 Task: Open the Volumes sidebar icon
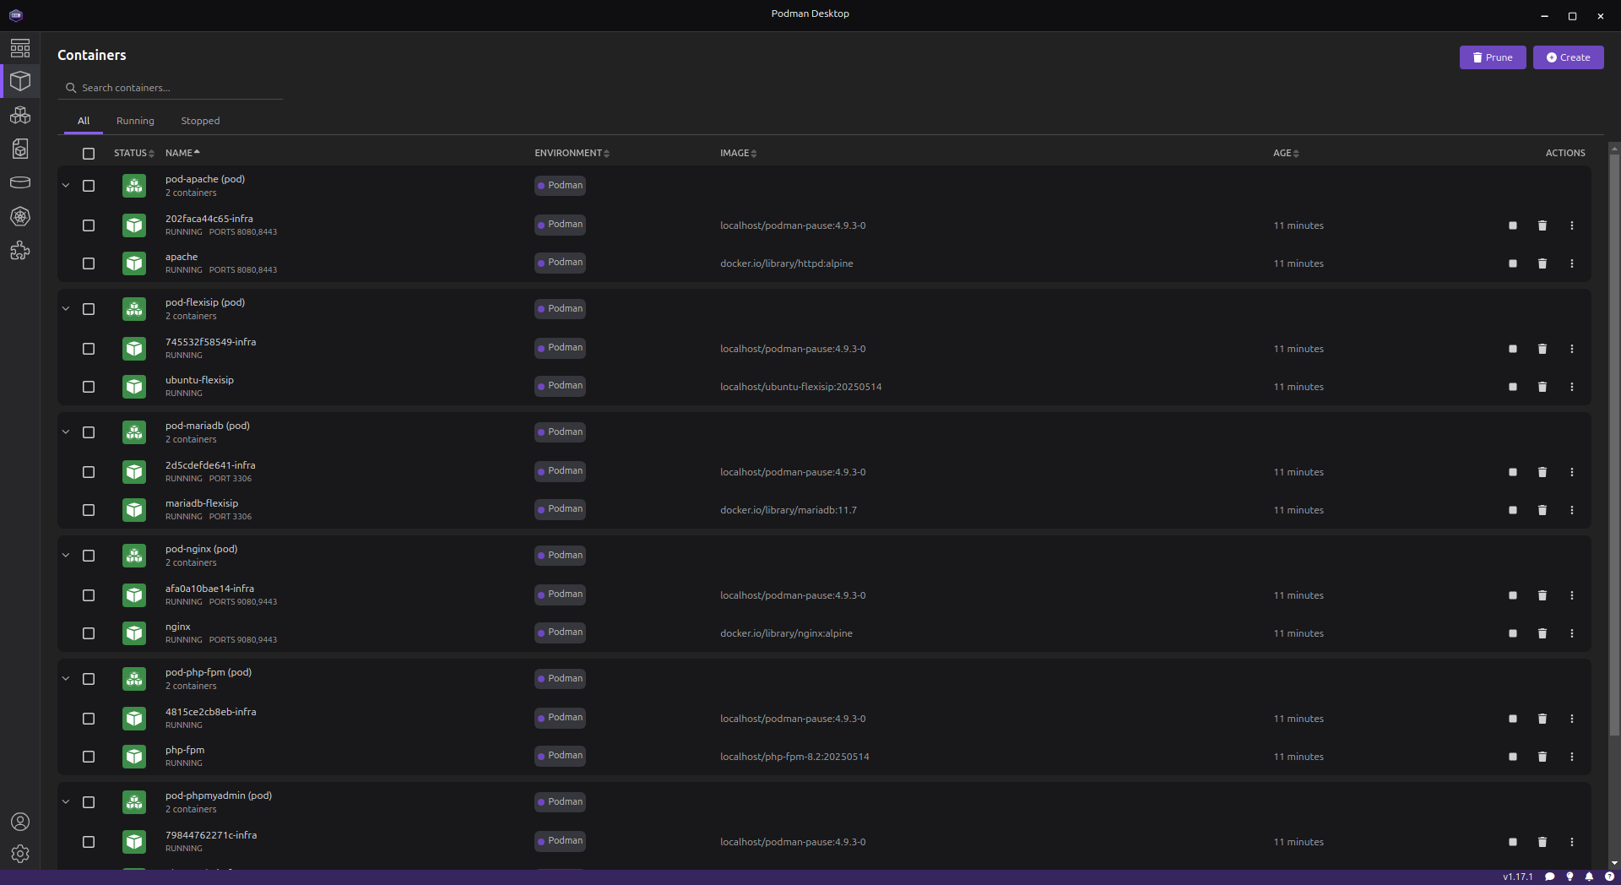pos(20,182)
